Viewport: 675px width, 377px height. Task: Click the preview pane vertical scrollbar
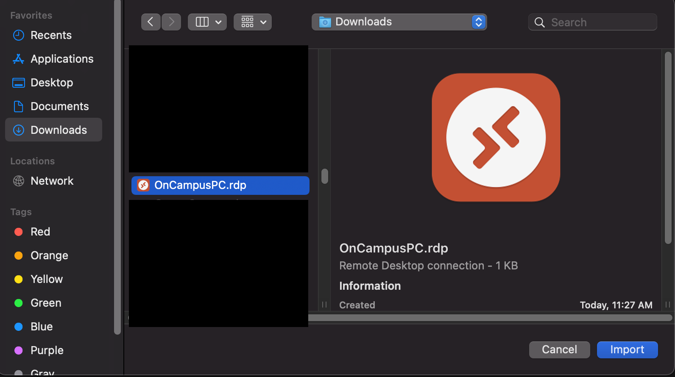(668, 148)
